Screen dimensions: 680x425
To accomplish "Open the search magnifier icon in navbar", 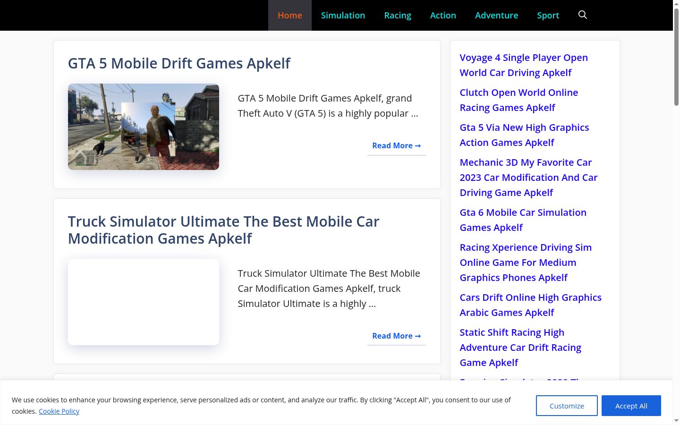I will [583, 15].
